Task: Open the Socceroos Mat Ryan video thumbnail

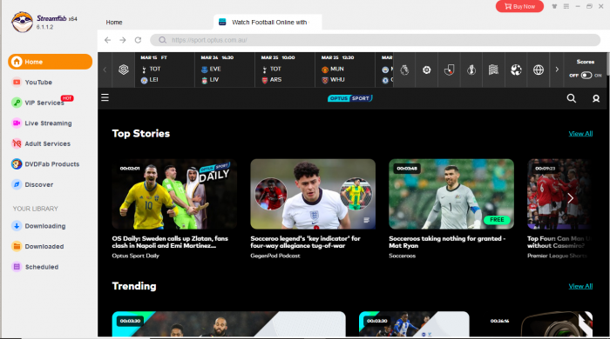Action: pyautogui.click(x=451, y=194)
